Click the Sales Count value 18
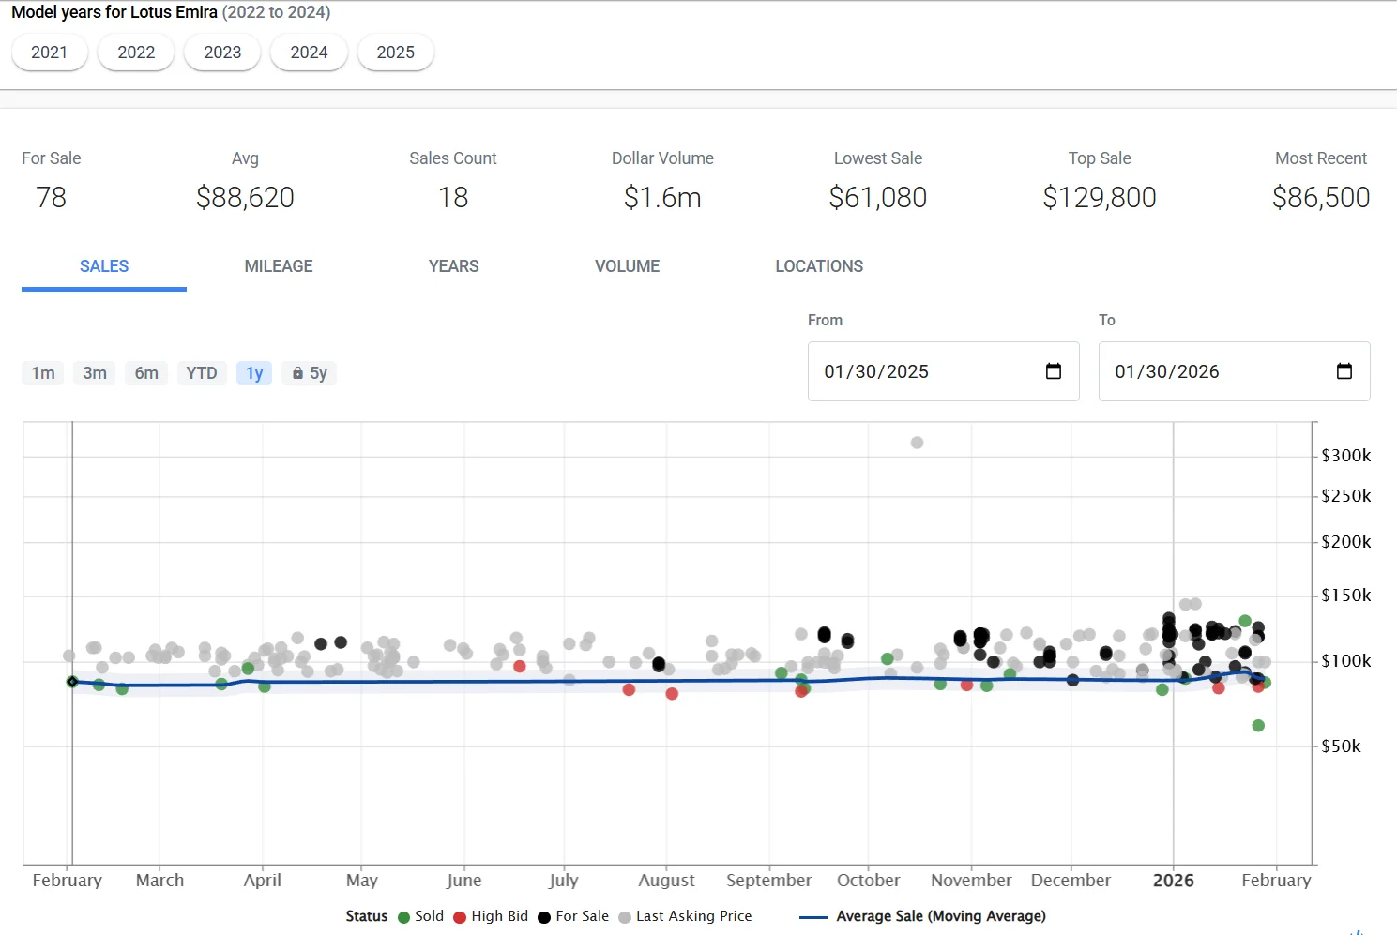 point(453,198)
